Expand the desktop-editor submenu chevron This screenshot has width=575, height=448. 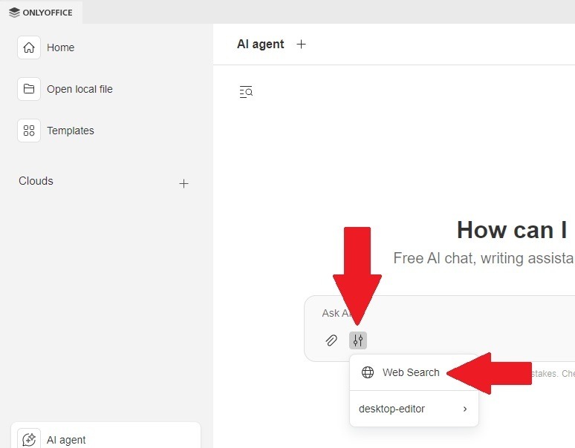point(465,409)
